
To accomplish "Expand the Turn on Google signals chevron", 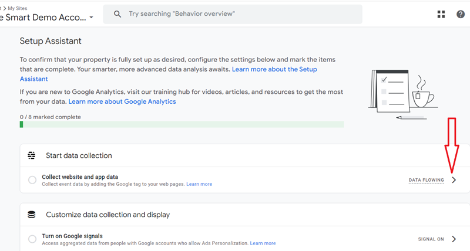I will click(x=454, y=239).
